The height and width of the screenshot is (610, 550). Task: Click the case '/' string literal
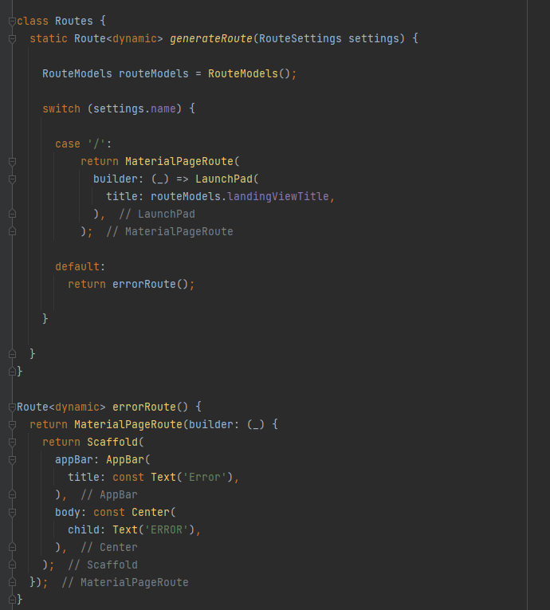click(96, 144)
